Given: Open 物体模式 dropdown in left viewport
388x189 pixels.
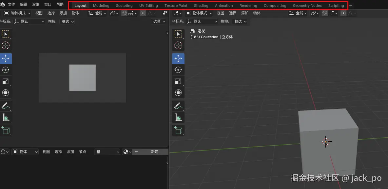Looking at the screenshot, I should pos(17,13).
